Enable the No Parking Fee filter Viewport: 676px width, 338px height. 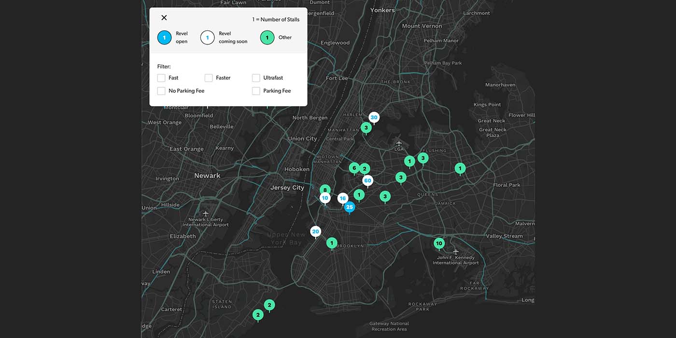(161, 90)
